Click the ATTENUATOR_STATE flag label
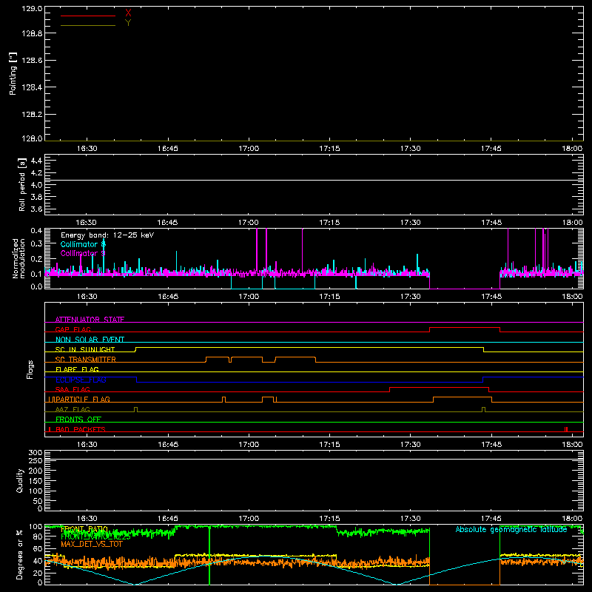The height and width of the screenshot is (592, 592). tap(90, 320)
